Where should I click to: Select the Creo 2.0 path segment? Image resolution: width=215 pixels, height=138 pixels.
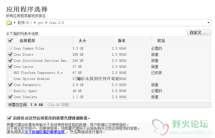[x=56, y=23]
